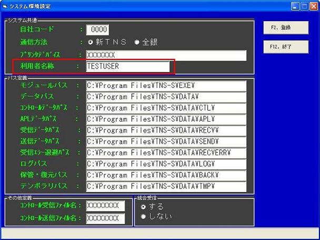Click the システム環境設定 title bar app icon
Viewport: 320px width, 240px height.
pos(5,6)
